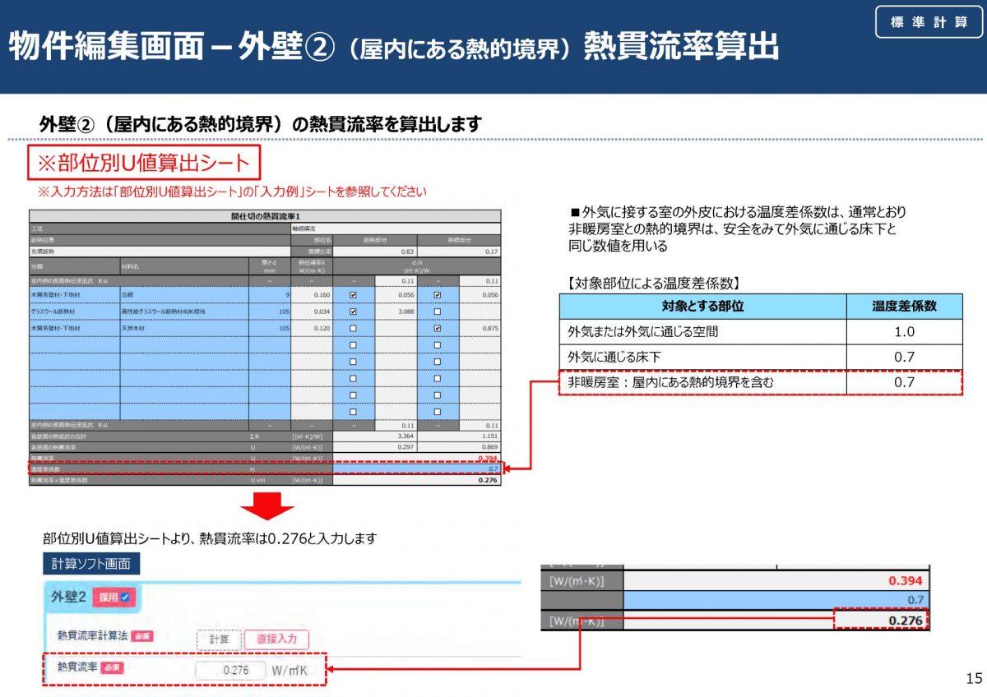Image resolution: width=987 pixels, height=697 pixels.
Task: Check 熱橋部分 checkbox for グラスウール断熱材 row
Action: (437, 312)
